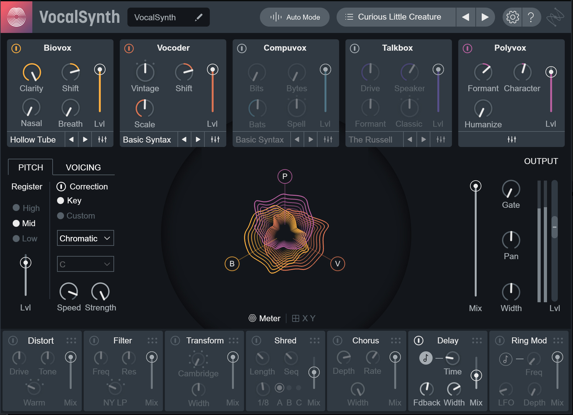Select the Low register option

click(x=25, y=239)
